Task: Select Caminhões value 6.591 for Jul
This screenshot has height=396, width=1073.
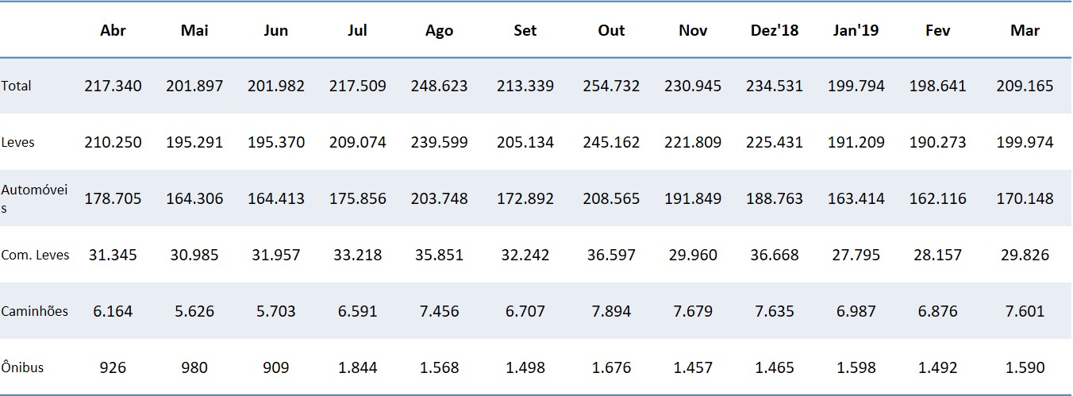Action: pyautogui.click(x=357, y=311)
